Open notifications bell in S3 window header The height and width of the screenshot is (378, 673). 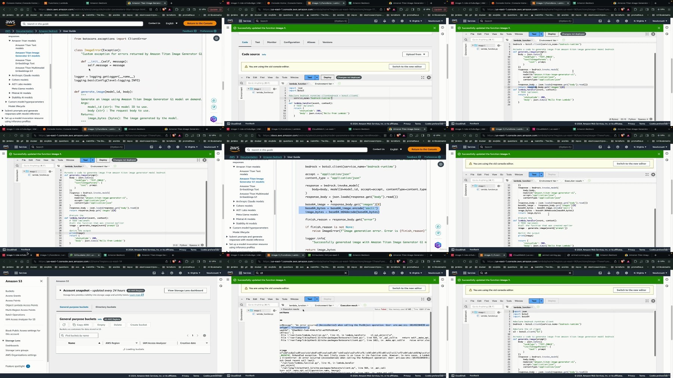coord(163,273)
